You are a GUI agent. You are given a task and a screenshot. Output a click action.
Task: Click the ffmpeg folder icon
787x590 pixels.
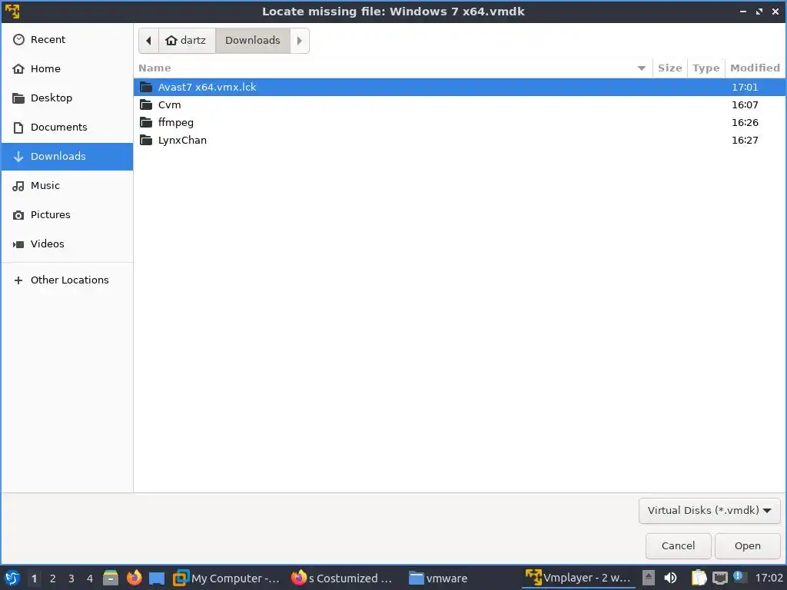pyautogui.click(x=146, y=122)
